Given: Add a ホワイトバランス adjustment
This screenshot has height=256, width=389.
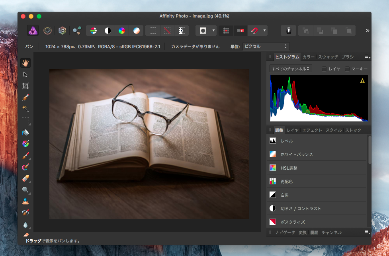Looking at the screenshot, I should click(297, 154).
